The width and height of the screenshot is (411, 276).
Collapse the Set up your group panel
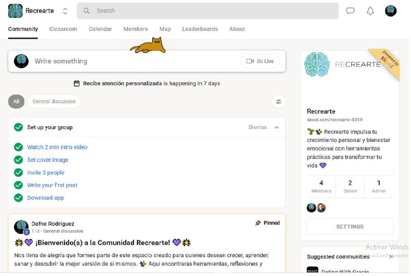tap(277, 127)
